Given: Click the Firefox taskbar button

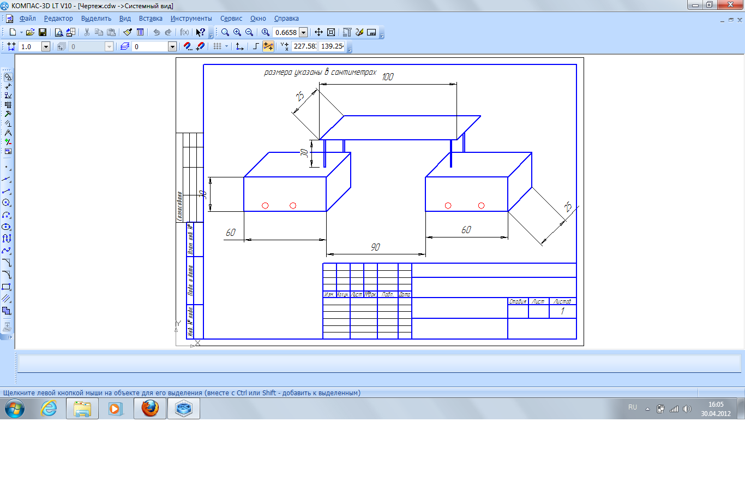Looking at the screenshot, I should click(150, 408).
